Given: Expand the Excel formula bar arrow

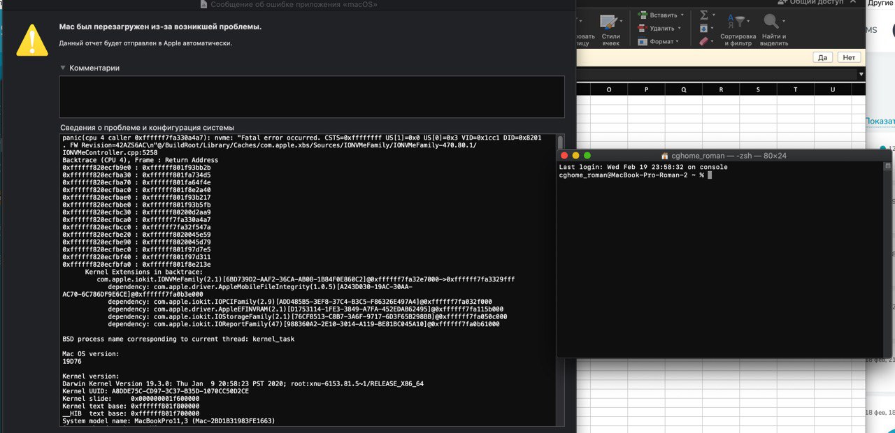Looking at the screenshot, I should [861, 74].
